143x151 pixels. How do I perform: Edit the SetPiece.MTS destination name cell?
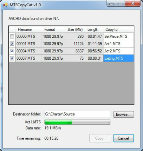[x=119, y=36]
